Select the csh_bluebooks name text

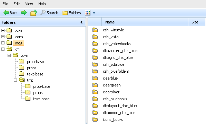[x=115, y=99]
